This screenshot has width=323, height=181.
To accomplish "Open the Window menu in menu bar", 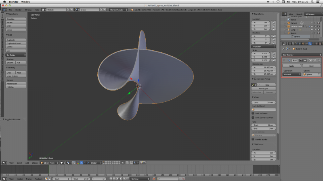I will [26, 2].
